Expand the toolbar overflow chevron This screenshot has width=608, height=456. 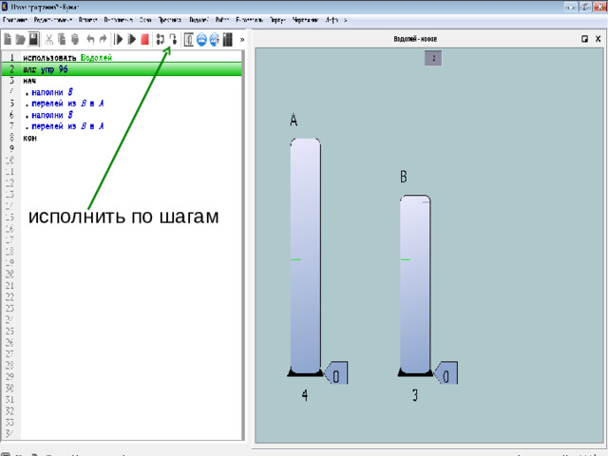click(x=241, y=40)
